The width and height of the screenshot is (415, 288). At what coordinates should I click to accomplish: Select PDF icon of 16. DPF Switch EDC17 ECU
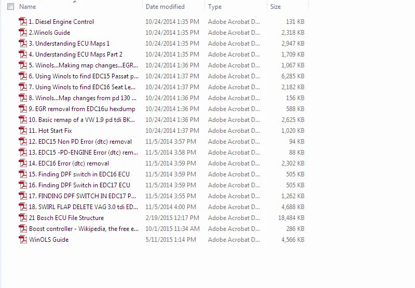coord(23,185)
